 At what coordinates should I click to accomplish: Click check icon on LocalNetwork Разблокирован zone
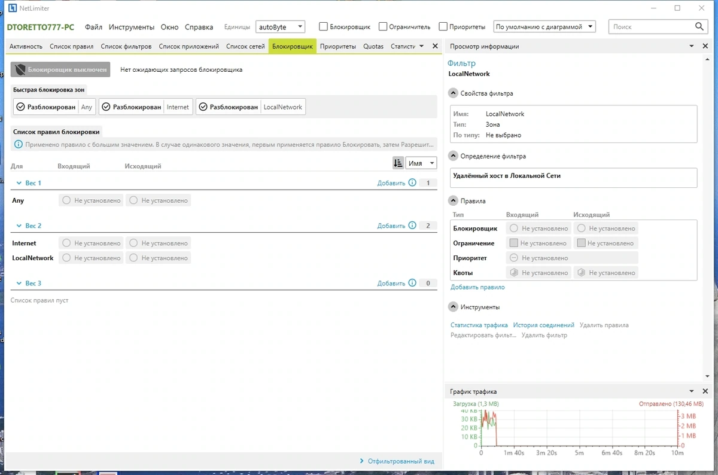point(203,107)
